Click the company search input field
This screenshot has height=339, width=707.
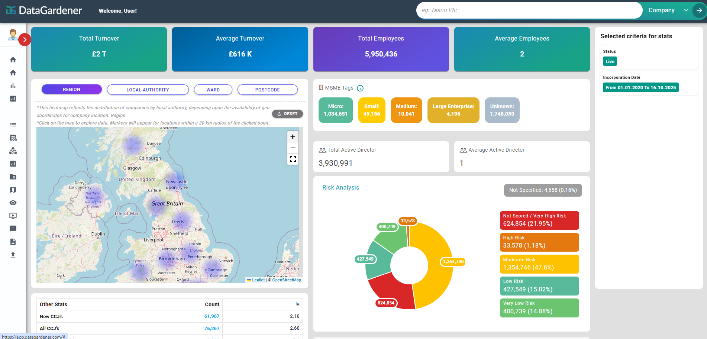click(529, 10)
